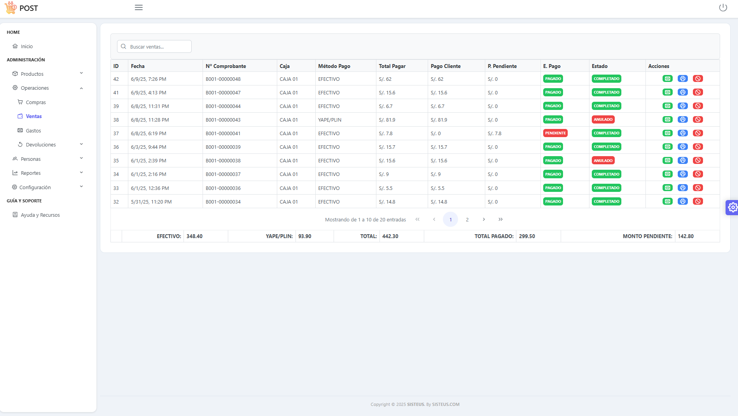Open Gastos in the sidebar
The width and height of the screenshot is (738, 416).
click(x=33, y=131)
